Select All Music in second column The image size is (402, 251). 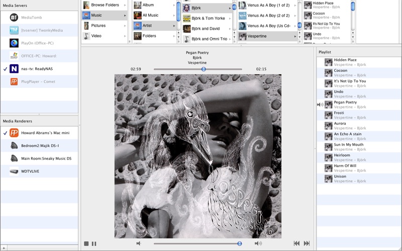[x=150, y=16]
